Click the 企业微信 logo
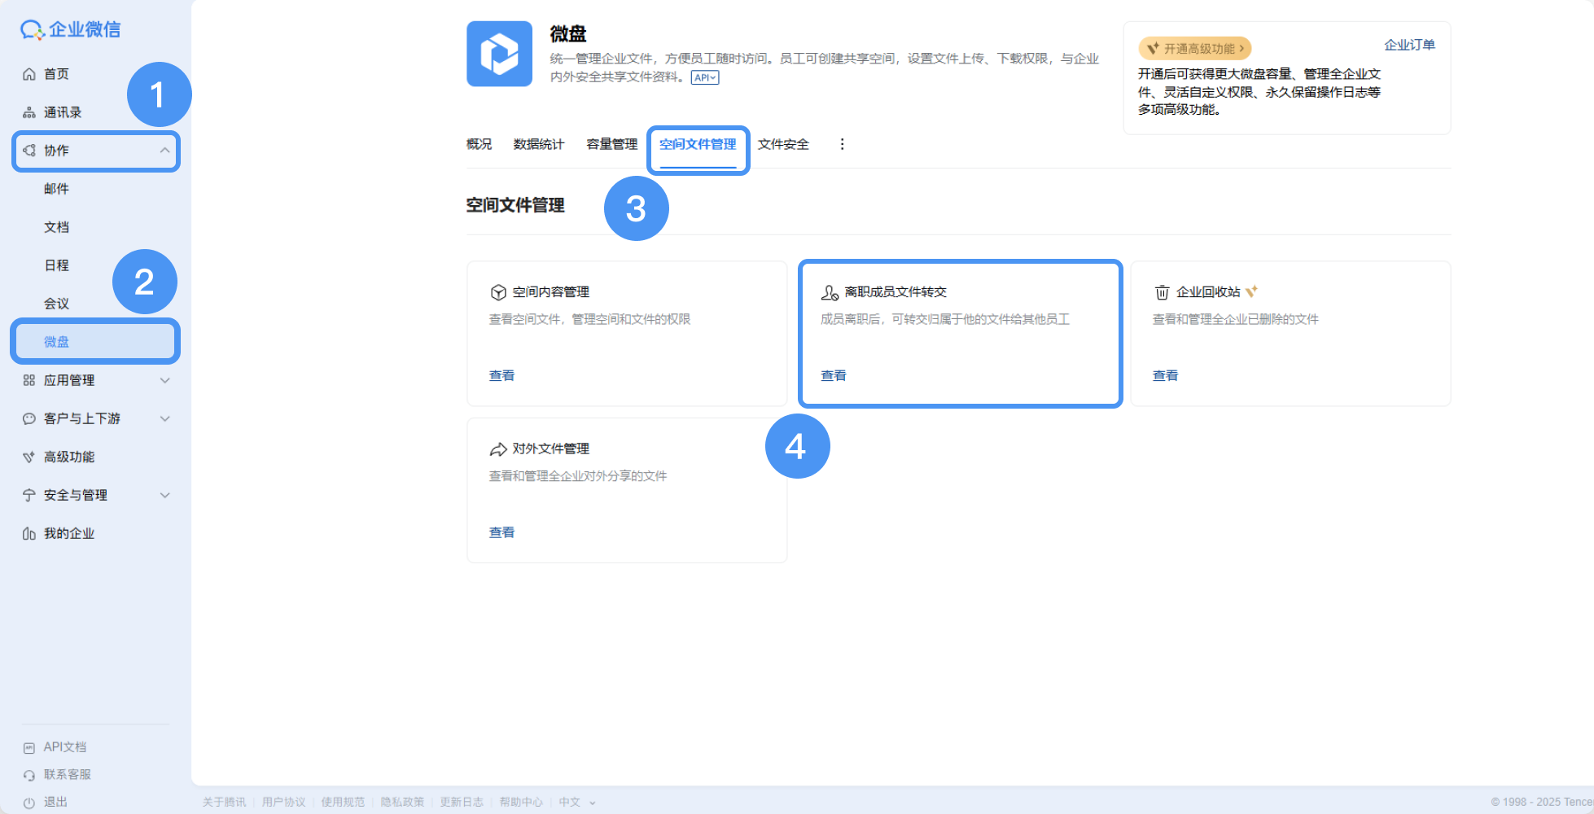Viewport: 1594px width, 814px height. (x=70, y=30)
